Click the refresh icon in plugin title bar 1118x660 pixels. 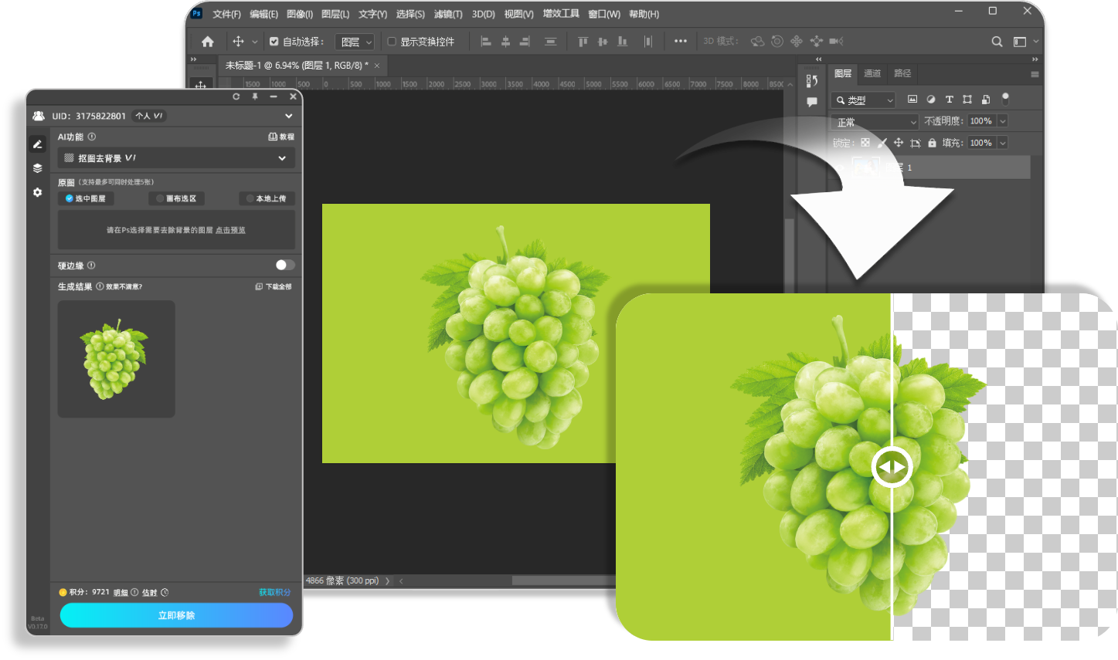click(x=236, y=96)
